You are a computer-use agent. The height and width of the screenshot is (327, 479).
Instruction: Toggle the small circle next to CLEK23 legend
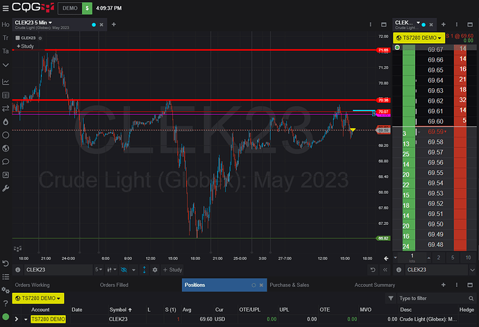tap(40, 38)
